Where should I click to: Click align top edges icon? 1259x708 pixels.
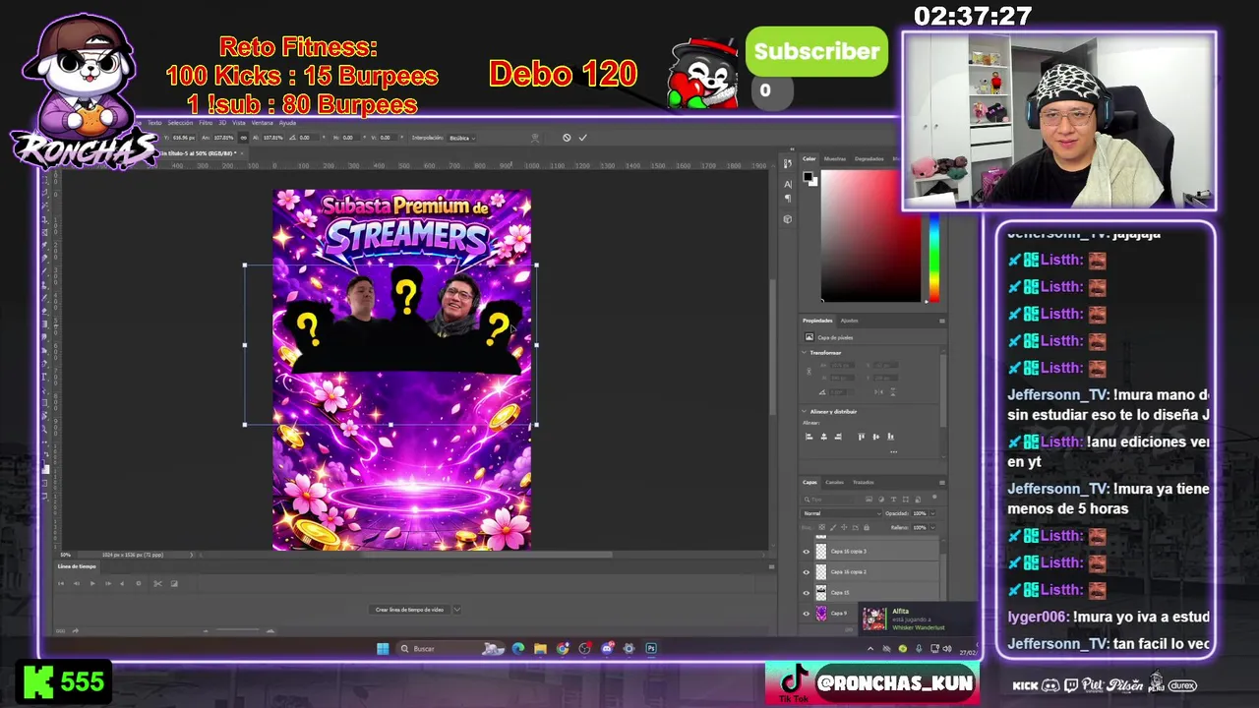[x=862, y=437]
